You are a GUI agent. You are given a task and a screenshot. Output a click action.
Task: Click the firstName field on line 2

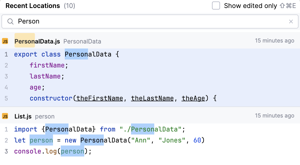point(47,65)
